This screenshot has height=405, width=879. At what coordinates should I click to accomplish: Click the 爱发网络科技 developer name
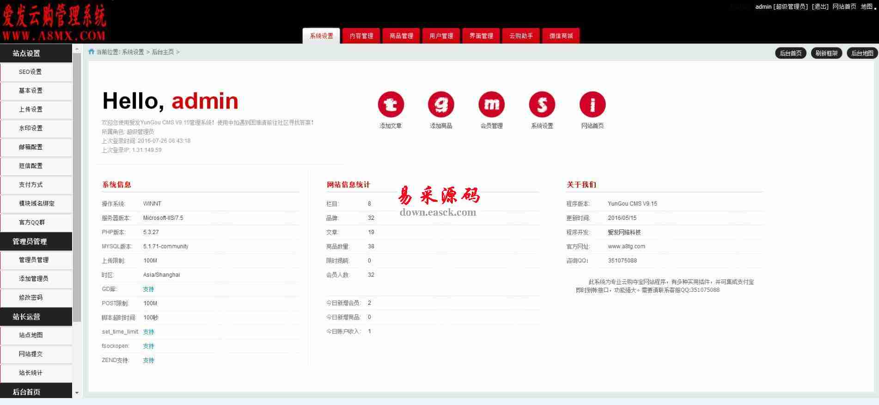pyautogui.click(x=624, y=232)
